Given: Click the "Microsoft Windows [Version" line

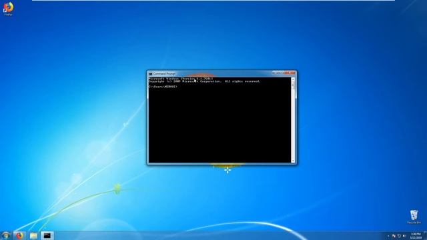Looking at the screenshot, I should [x=181, y=79].
